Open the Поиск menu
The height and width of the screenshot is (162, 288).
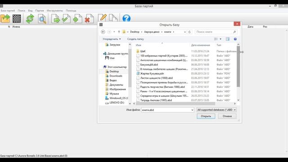(22, 11)
